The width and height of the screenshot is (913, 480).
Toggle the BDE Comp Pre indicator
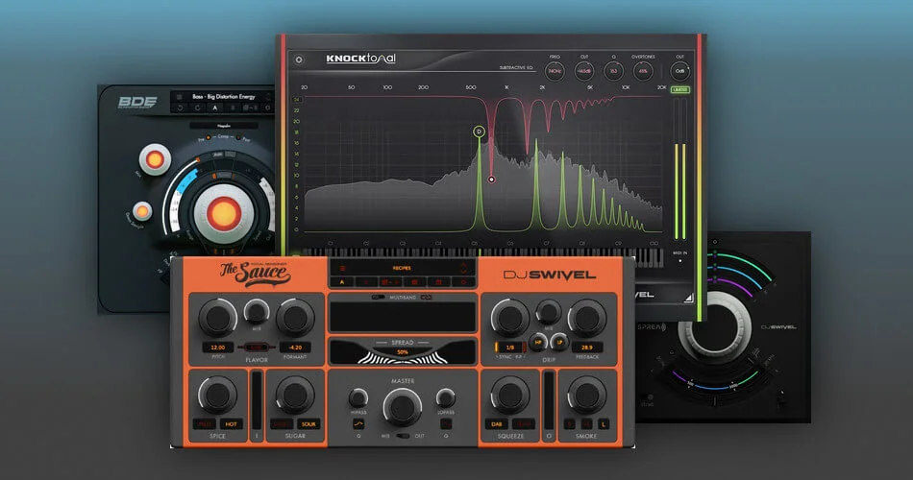(x=209, y=138)
